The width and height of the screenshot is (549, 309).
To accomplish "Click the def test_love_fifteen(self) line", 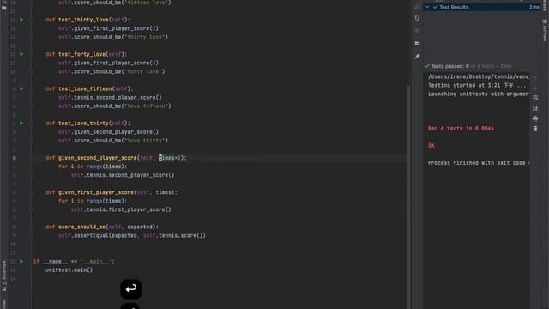I will point(89,88).
